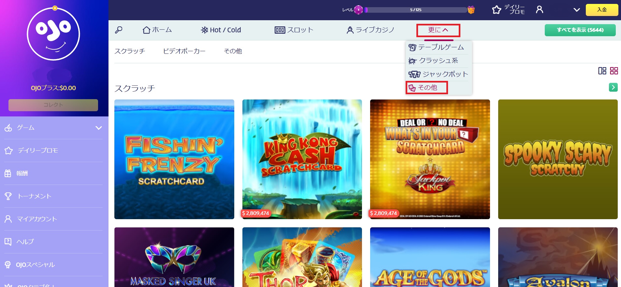Open Fishin' Frenzy Scratchcard game

pyautogui.click(x=174, y=159)
